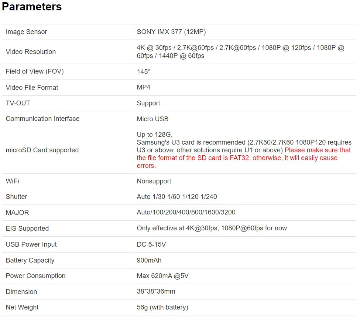Screen dimensions: 360x318
Task: Select the Field of View (FOV) label
Action: (x=35, y=71)
